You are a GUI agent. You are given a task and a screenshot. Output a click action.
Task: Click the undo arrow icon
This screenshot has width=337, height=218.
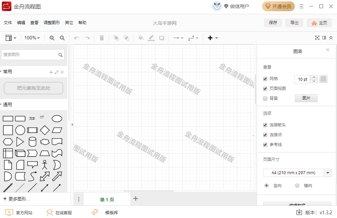click(x=77, y=38)
